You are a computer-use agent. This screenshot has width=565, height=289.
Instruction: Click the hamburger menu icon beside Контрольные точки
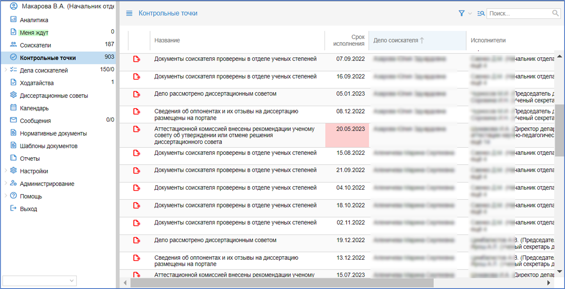pos(129,13)
